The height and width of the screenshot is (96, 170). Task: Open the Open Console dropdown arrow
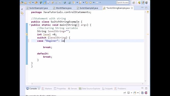pos(138,93)
